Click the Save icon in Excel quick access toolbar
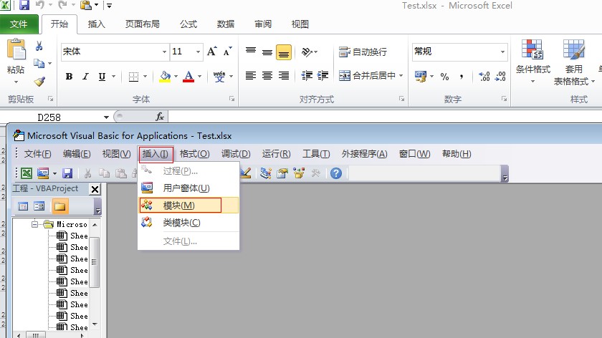602x338 pixels. click(x=24, y=5)
